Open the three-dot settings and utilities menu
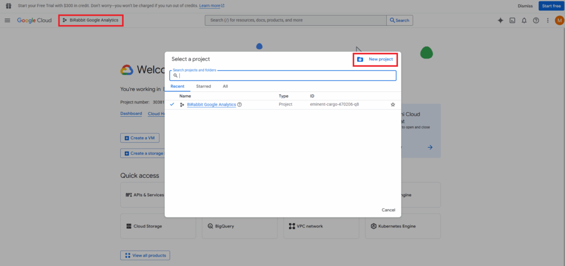 click(548, 20)
